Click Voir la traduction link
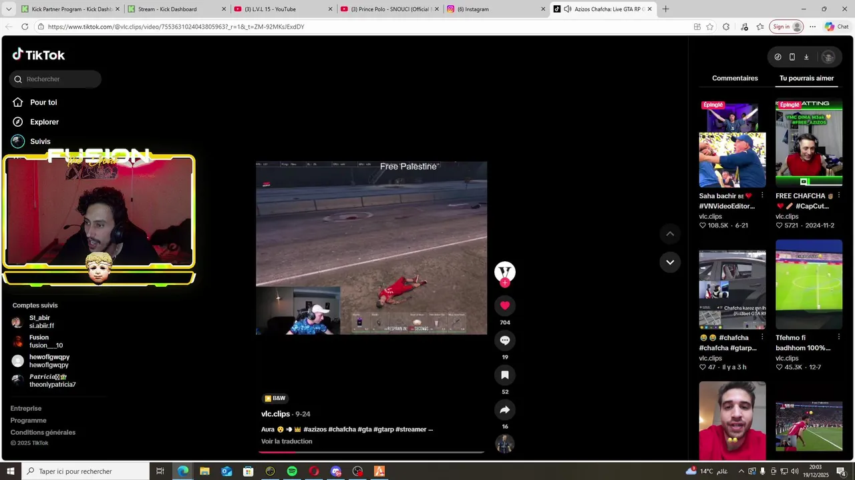Viewport: 855px width, 480px height. [287, 441]
